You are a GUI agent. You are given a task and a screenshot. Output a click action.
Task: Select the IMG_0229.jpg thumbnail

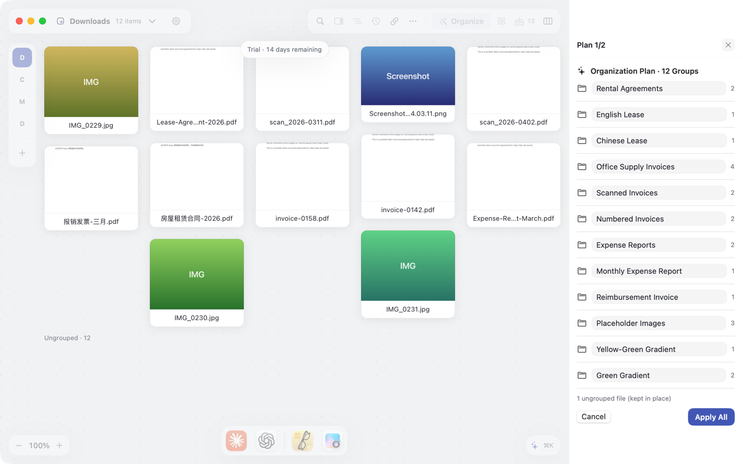point(91,90)
